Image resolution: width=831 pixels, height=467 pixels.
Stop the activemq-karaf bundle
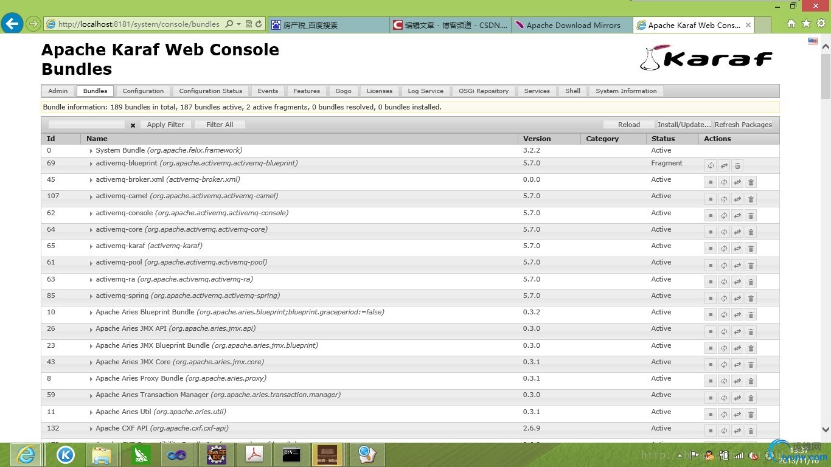tap(711, 249)
